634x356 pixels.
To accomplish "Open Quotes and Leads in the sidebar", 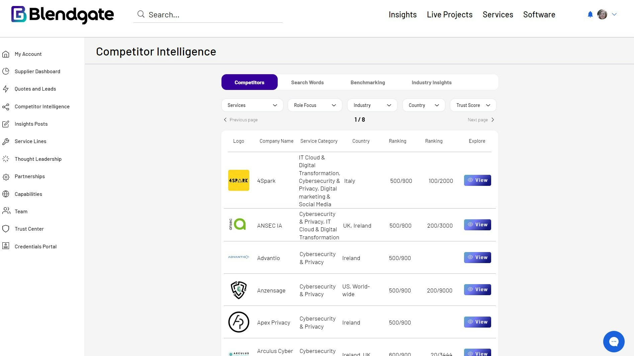I will [35, 89].
